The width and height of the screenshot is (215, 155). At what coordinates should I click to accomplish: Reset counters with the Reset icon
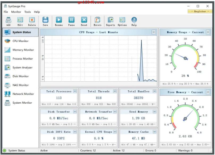(x=84, y=20)
